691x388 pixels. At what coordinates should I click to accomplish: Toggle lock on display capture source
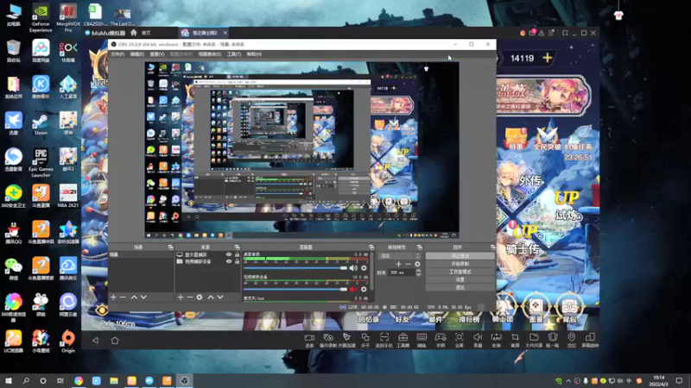pyautogui.click(x=237, y=254)
